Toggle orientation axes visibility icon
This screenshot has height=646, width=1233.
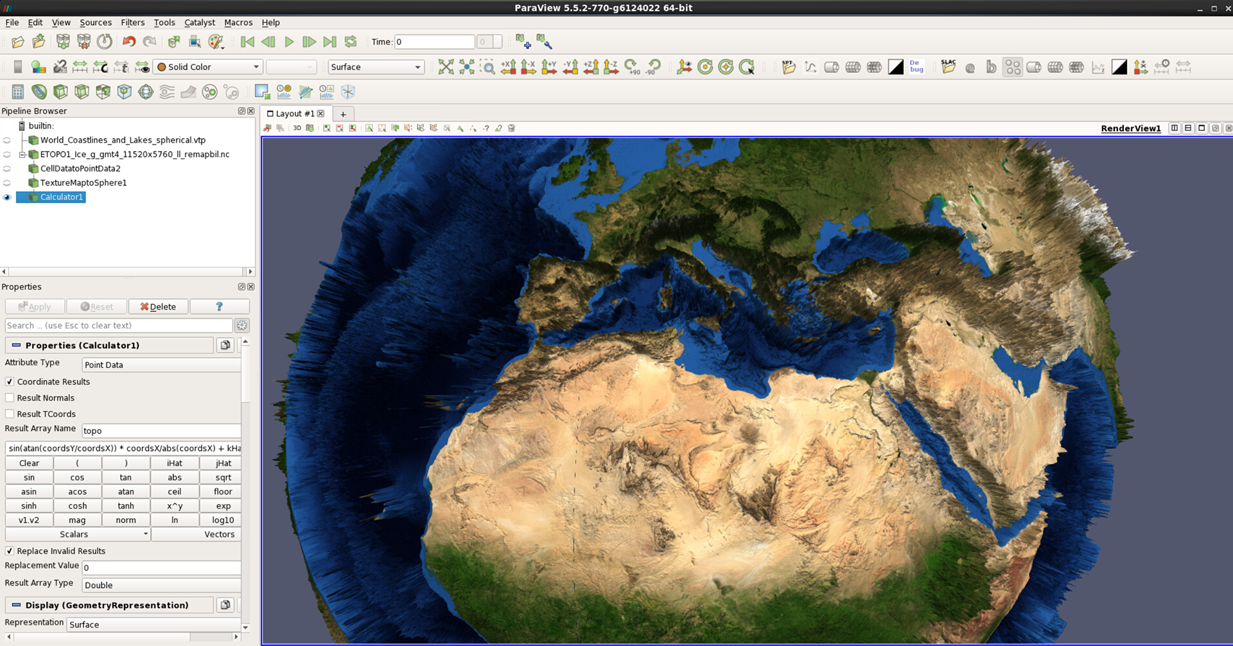pyautogui.click(x=685, y=67)
